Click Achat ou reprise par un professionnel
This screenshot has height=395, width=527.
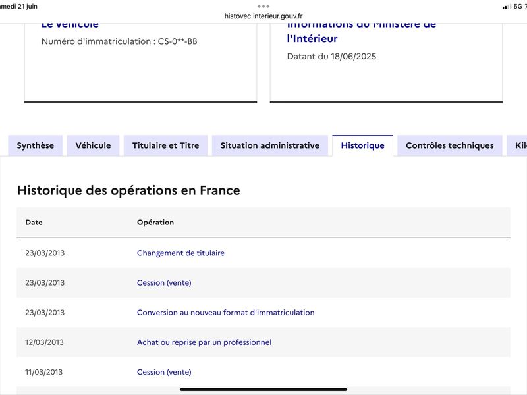pyautogui.click(x=204, y=342)
